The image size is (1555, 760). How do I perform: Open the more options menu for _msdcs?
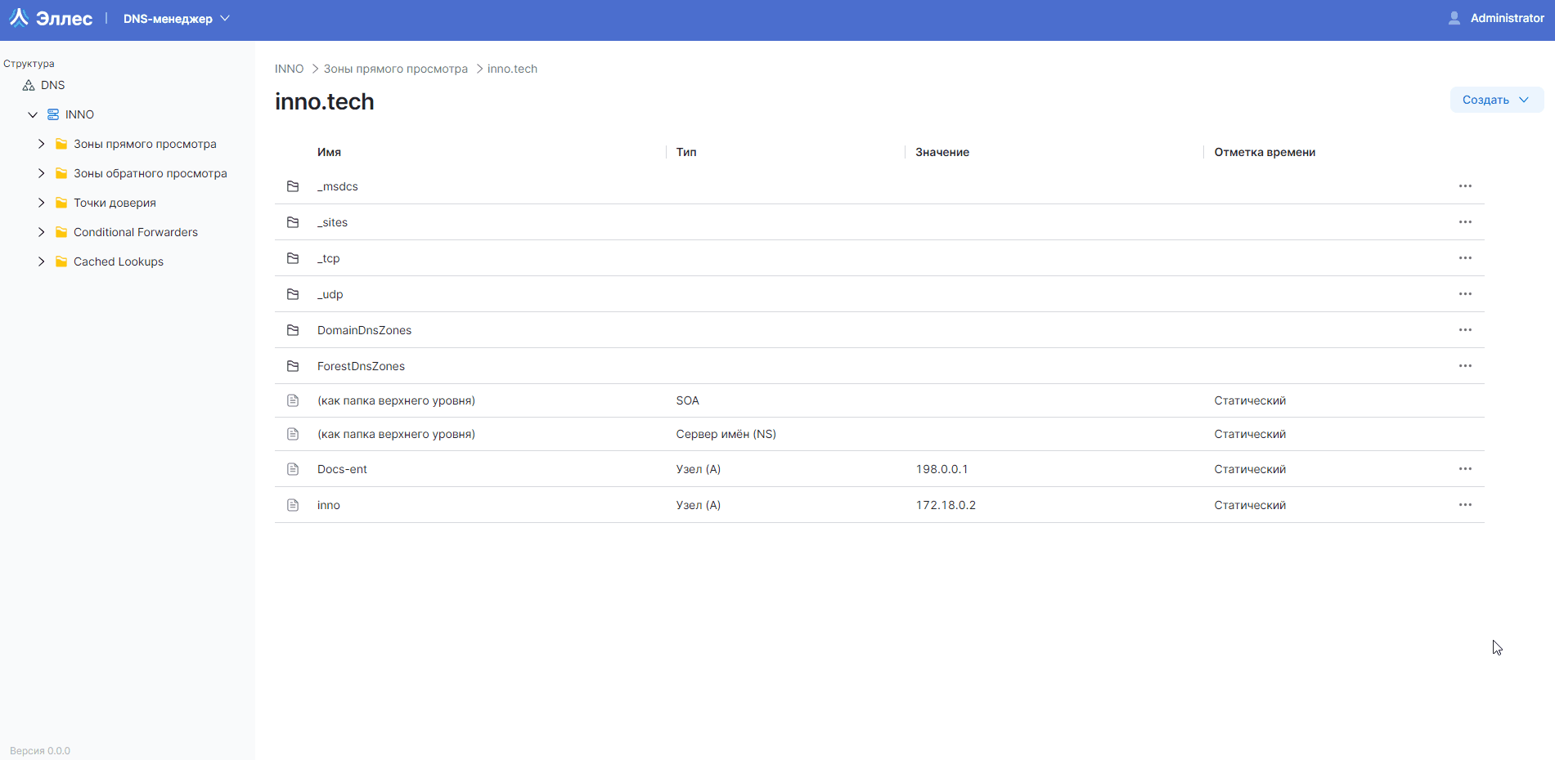[1464, 186]
